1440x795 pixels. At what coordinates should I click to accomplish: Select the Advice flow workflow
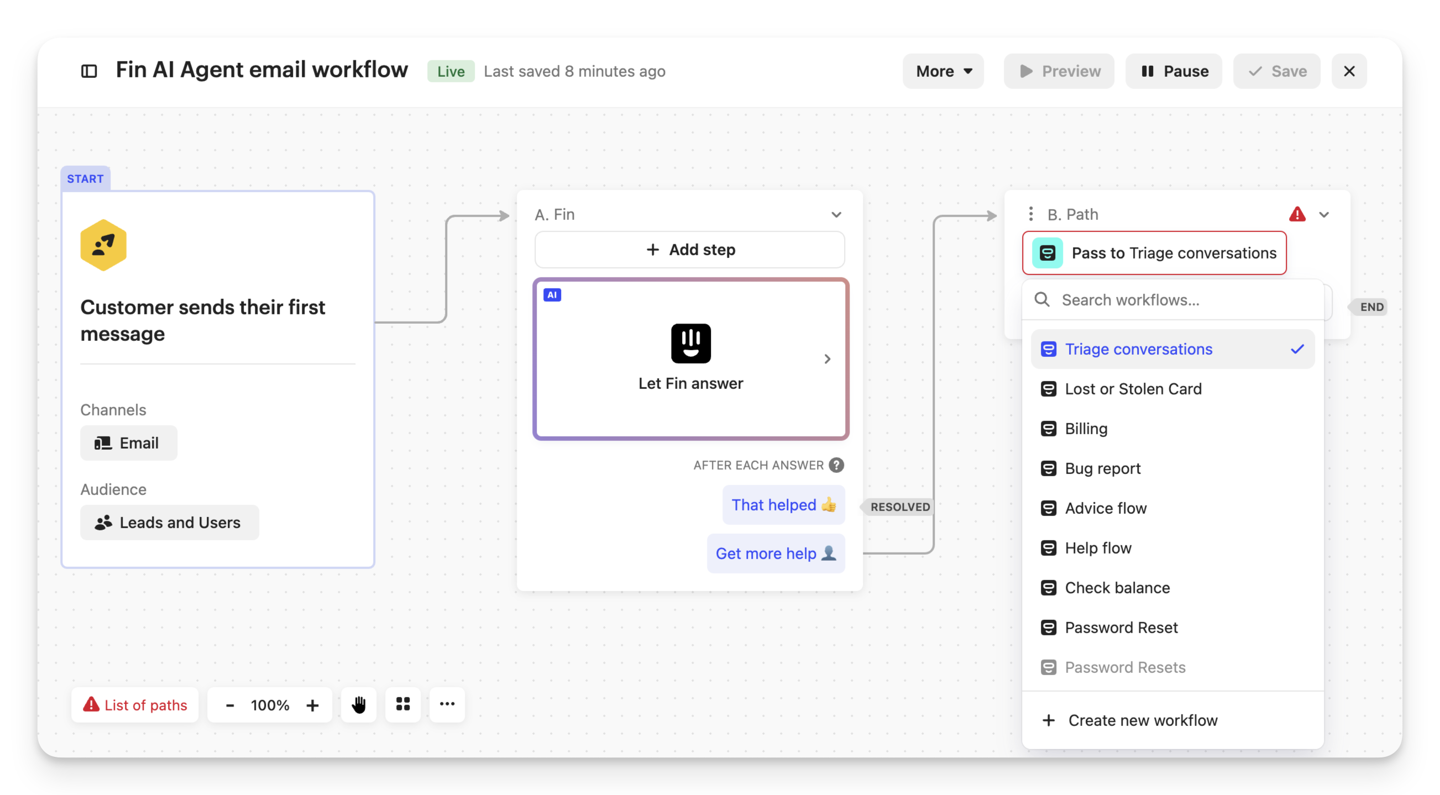[x=1172, y=508]
